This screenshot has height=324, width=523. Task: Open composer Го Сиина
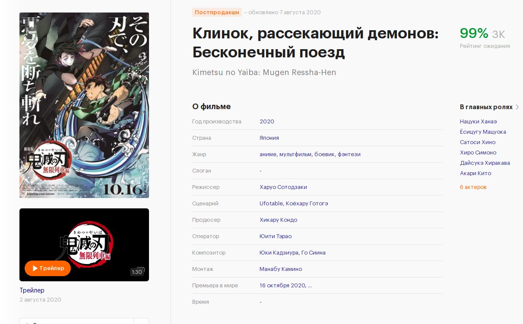314,253
